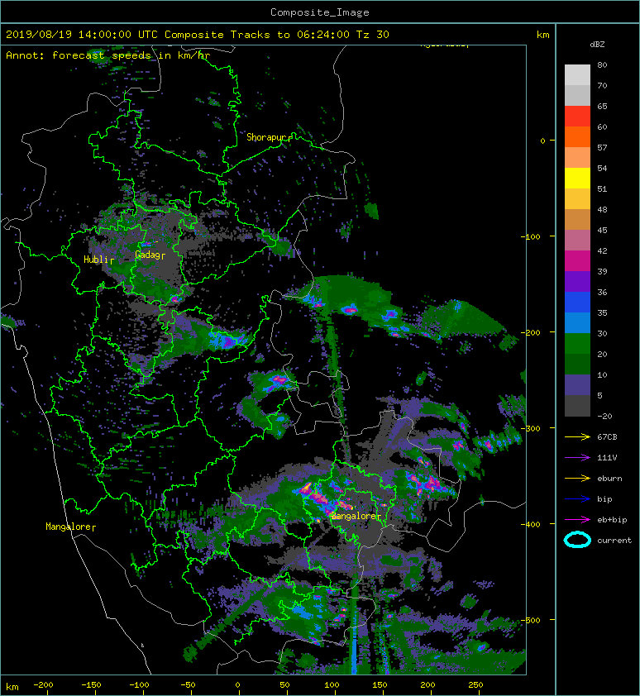The height and width of the screenshot is (696, 640).
Task: Click the Composite_Image title text
Action: coord(320,12)
